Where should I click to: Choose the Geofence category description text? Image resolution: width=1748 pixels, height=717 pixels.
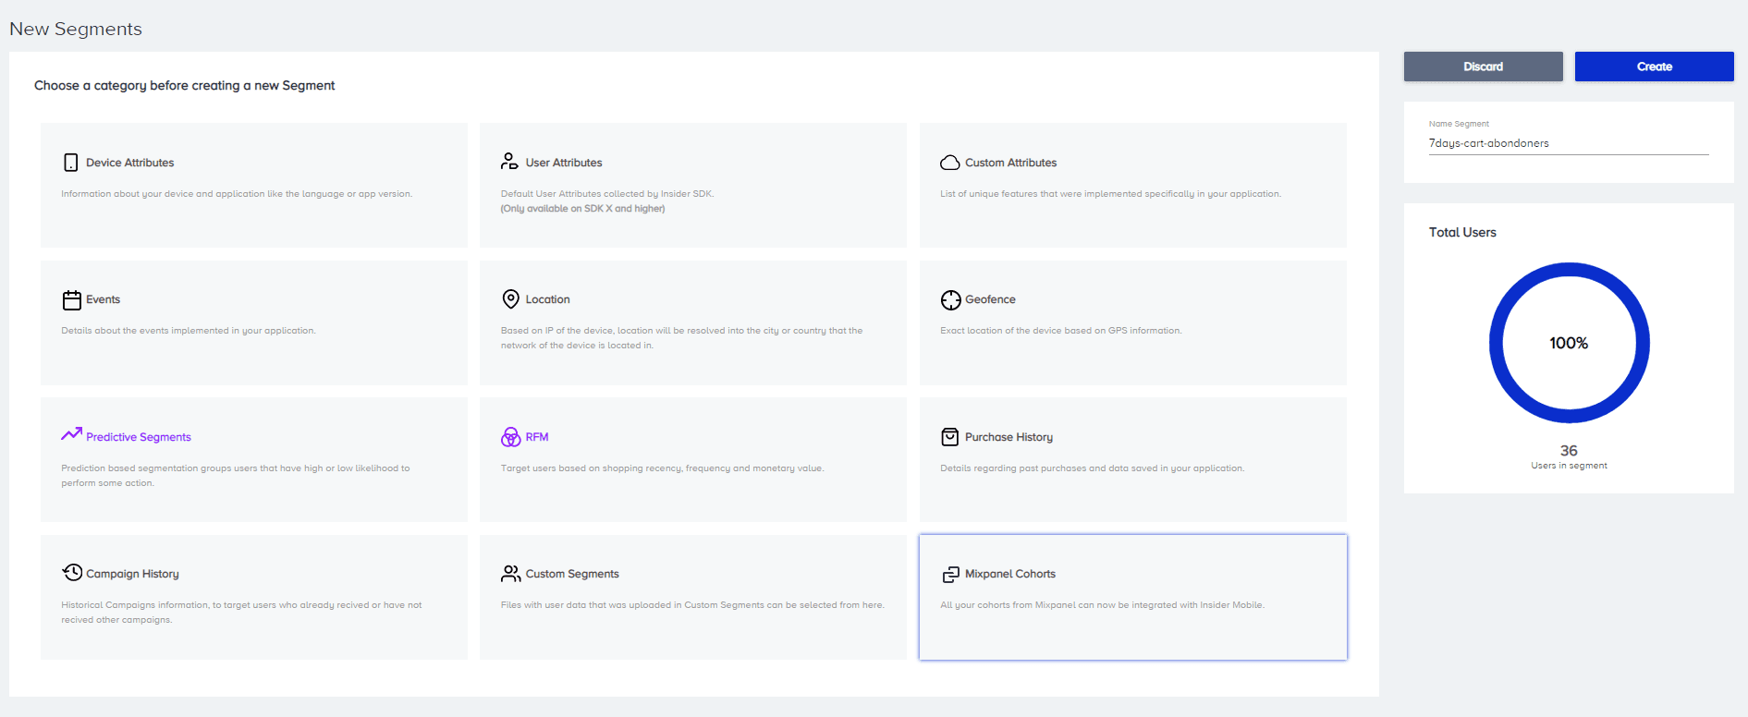[1060, 331]
